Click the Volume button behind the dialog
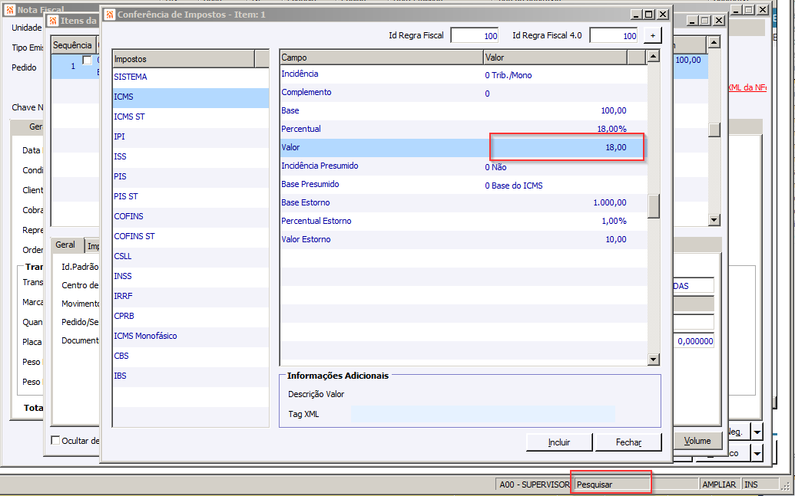 point(697,441)
